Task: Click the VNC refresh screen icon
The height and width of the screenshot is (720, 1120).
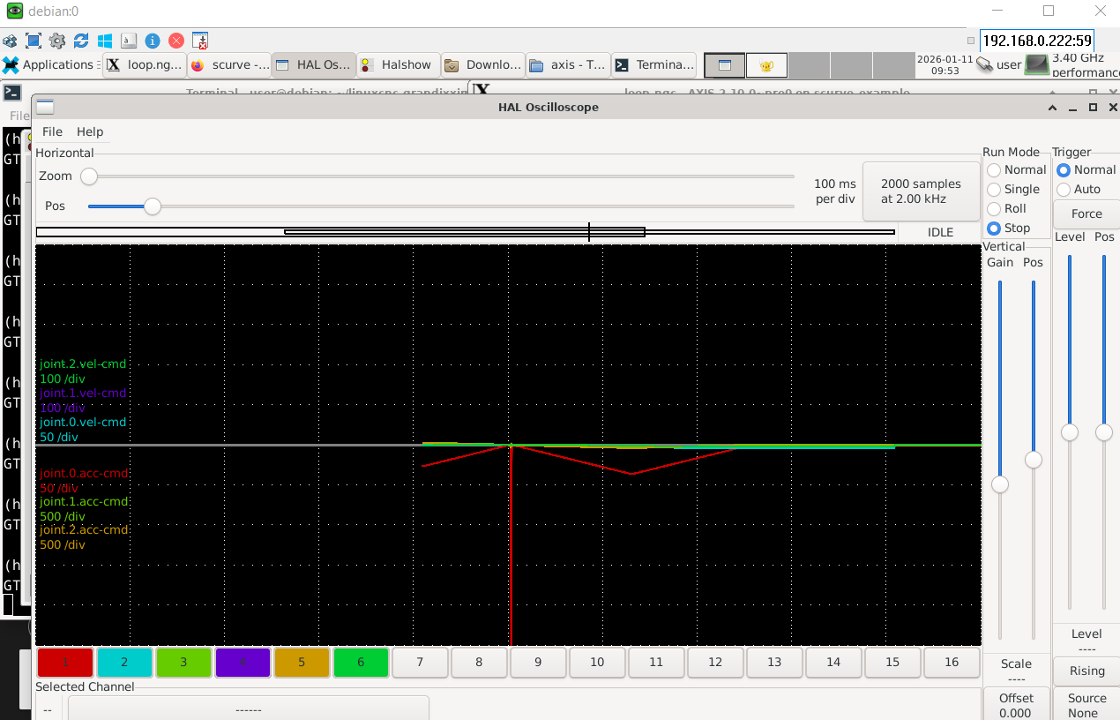Action: pyautogui.click(x=81, y=41)
